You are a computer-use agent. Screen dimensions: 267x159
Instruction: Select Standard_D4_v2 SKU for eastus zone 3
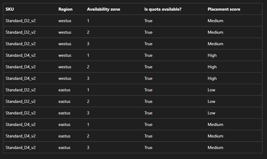tap(20, 148)
